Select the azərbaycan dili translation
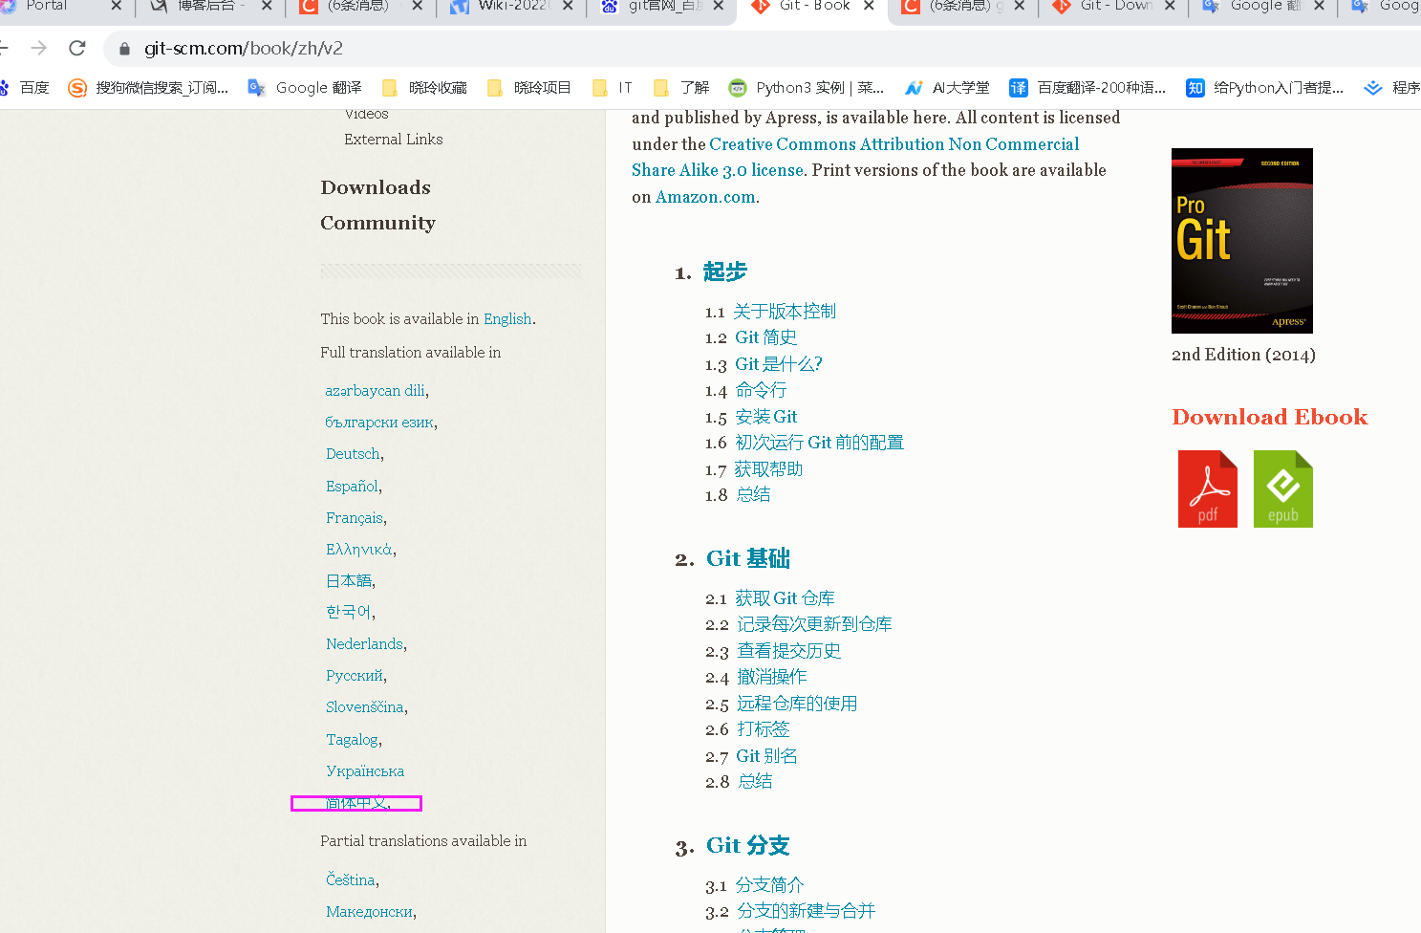The image size is (1421, 933). pyautogui.click(x=376, y=391)
